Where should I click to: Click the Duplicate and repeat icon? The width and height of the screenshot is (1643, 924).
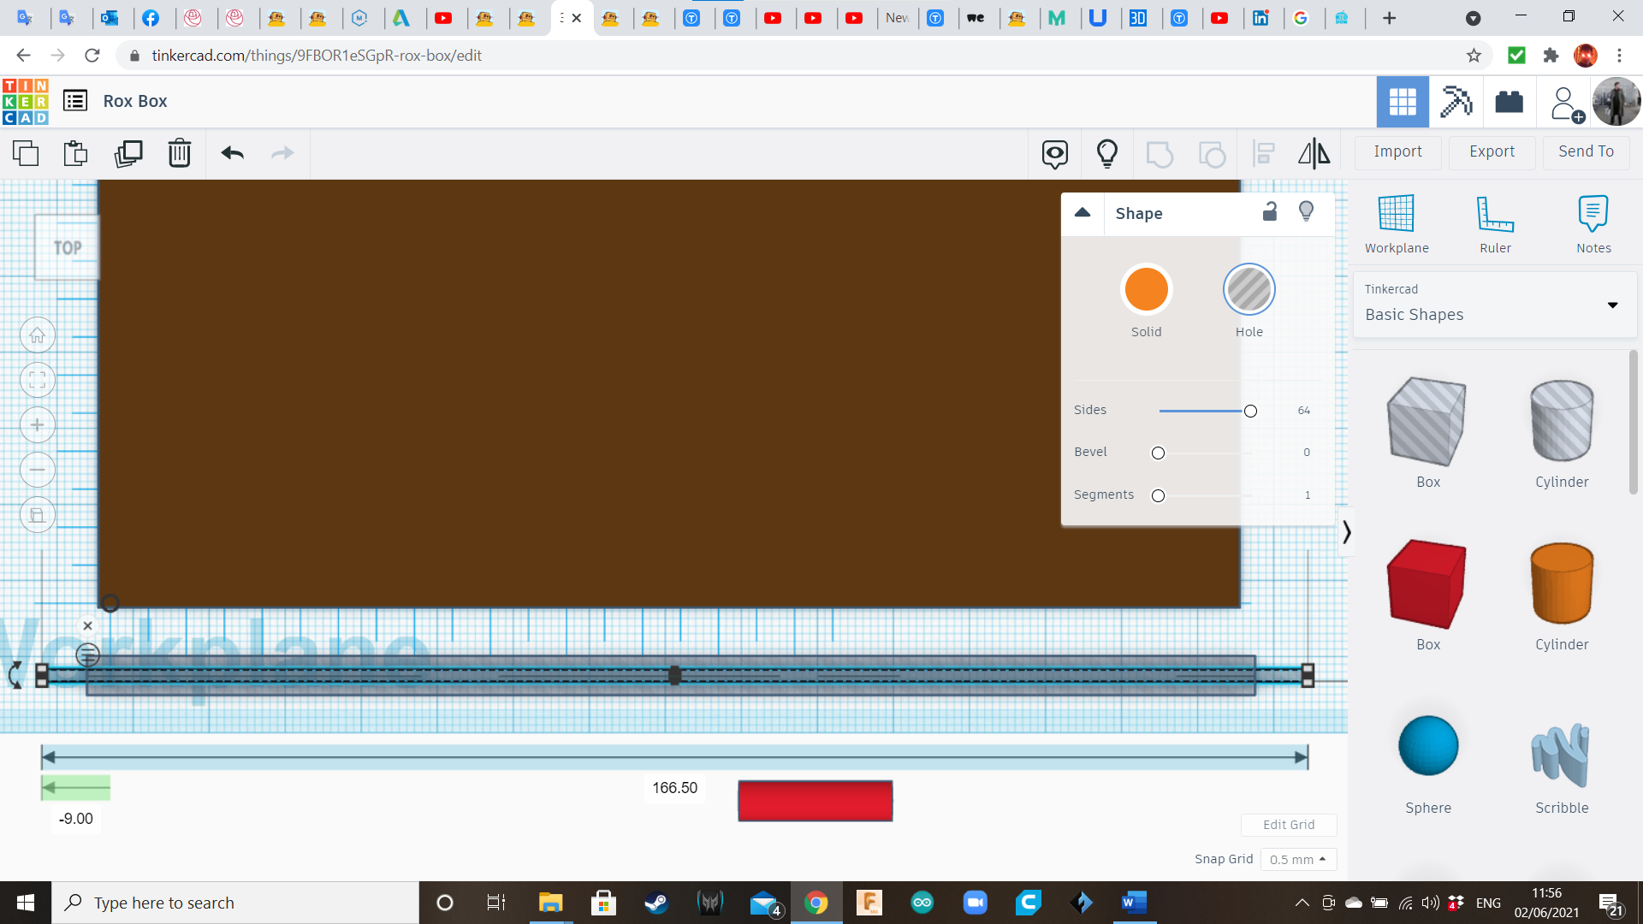(x=128, y=153)
